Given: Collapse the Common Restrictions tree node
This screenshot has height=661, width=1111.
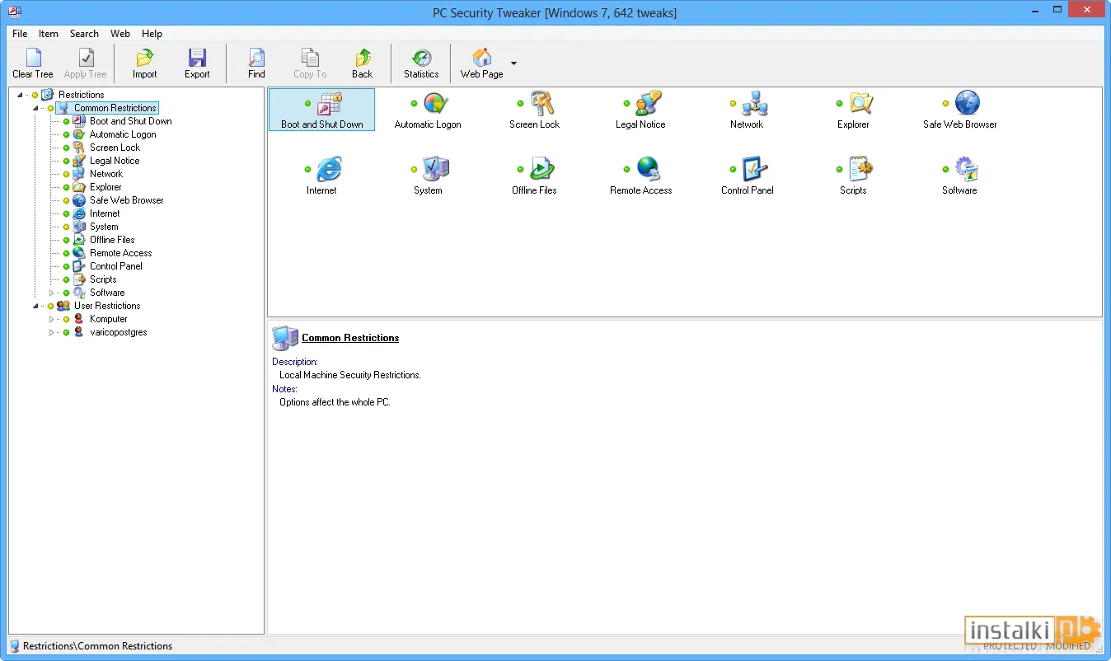Looking at the screenshot, I should [35, 108].
